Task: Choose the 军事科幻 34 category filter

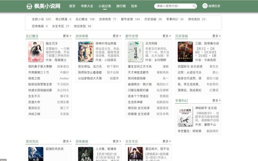Action: (175, 19)
